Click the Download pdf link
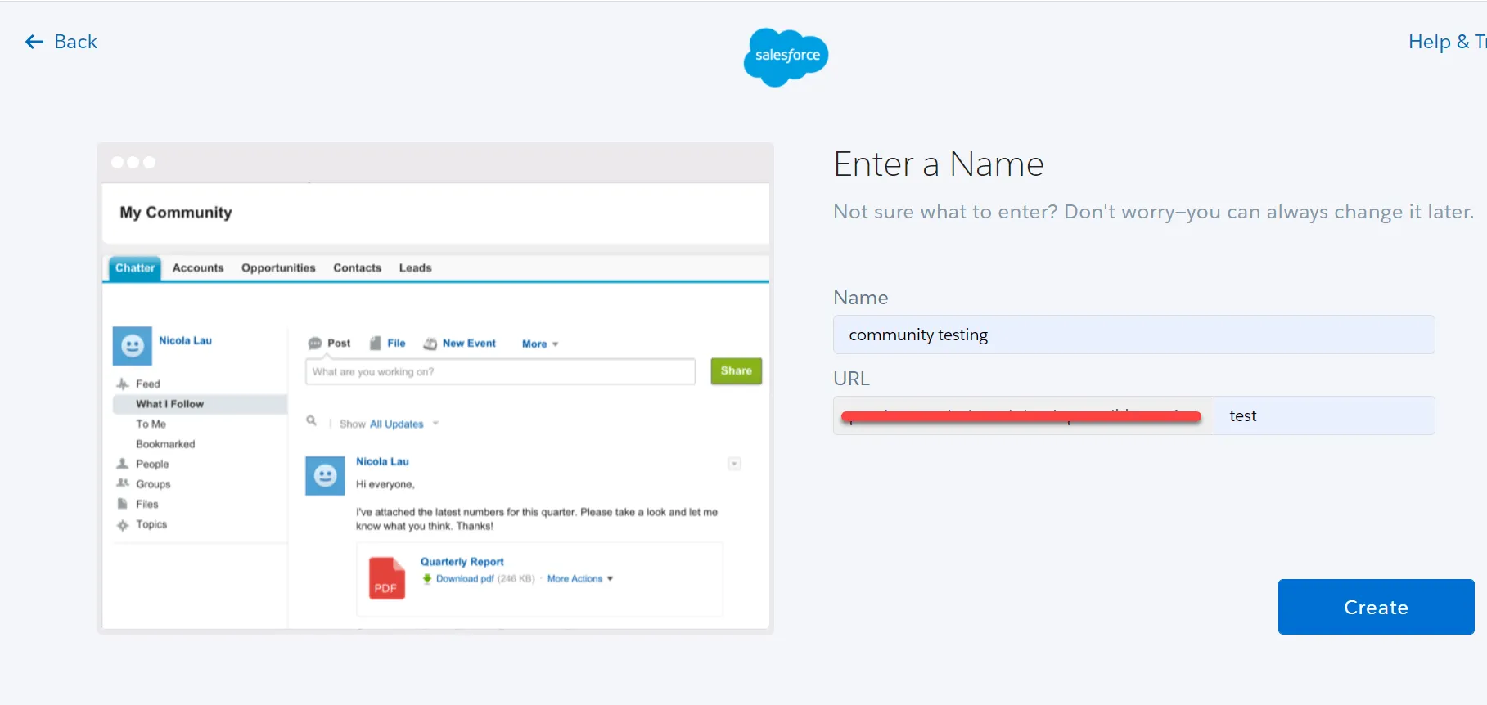Screen dimensions: 1487x705 (465, 578)
